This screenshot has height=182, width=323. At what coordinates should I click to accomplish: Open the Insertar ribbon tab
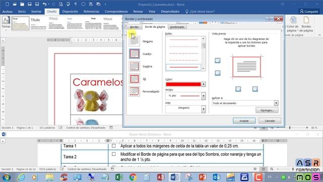[36, 12]
